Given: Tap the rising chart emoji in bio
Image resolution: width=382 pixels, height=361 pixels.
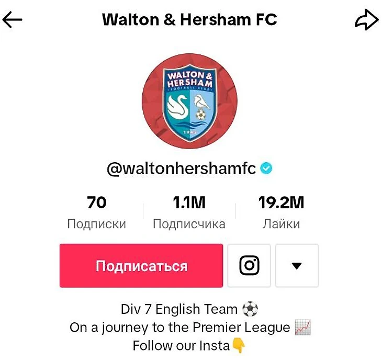Looking at the screenshot, I should tap(303, 327).
